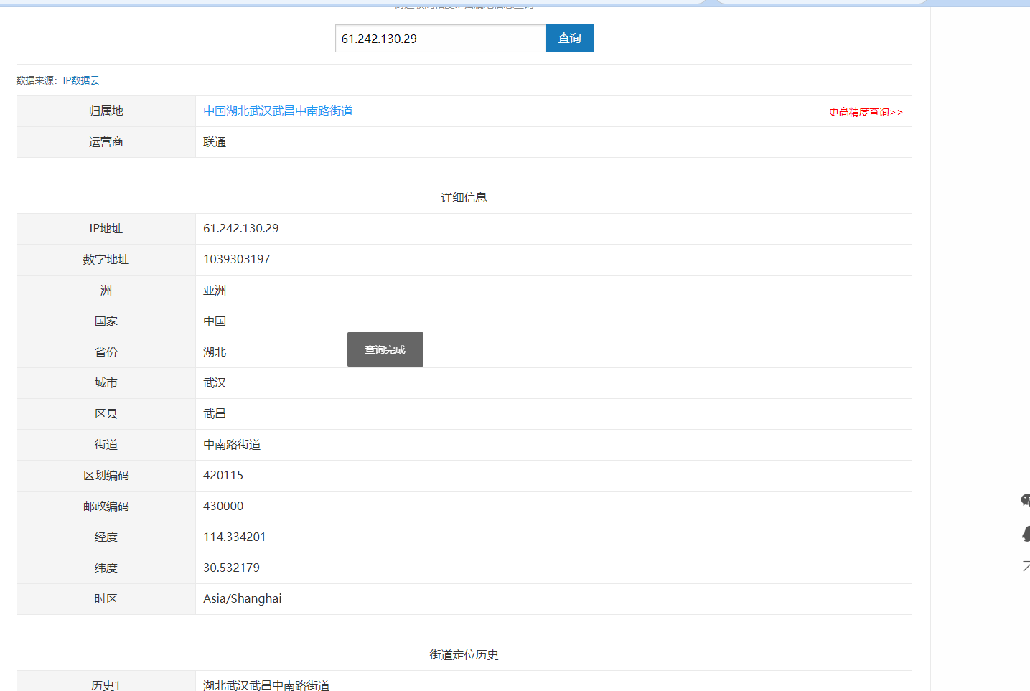Click the blue 查询 search button
Viewport: 1030px width, 691px height.
(569, 38)
